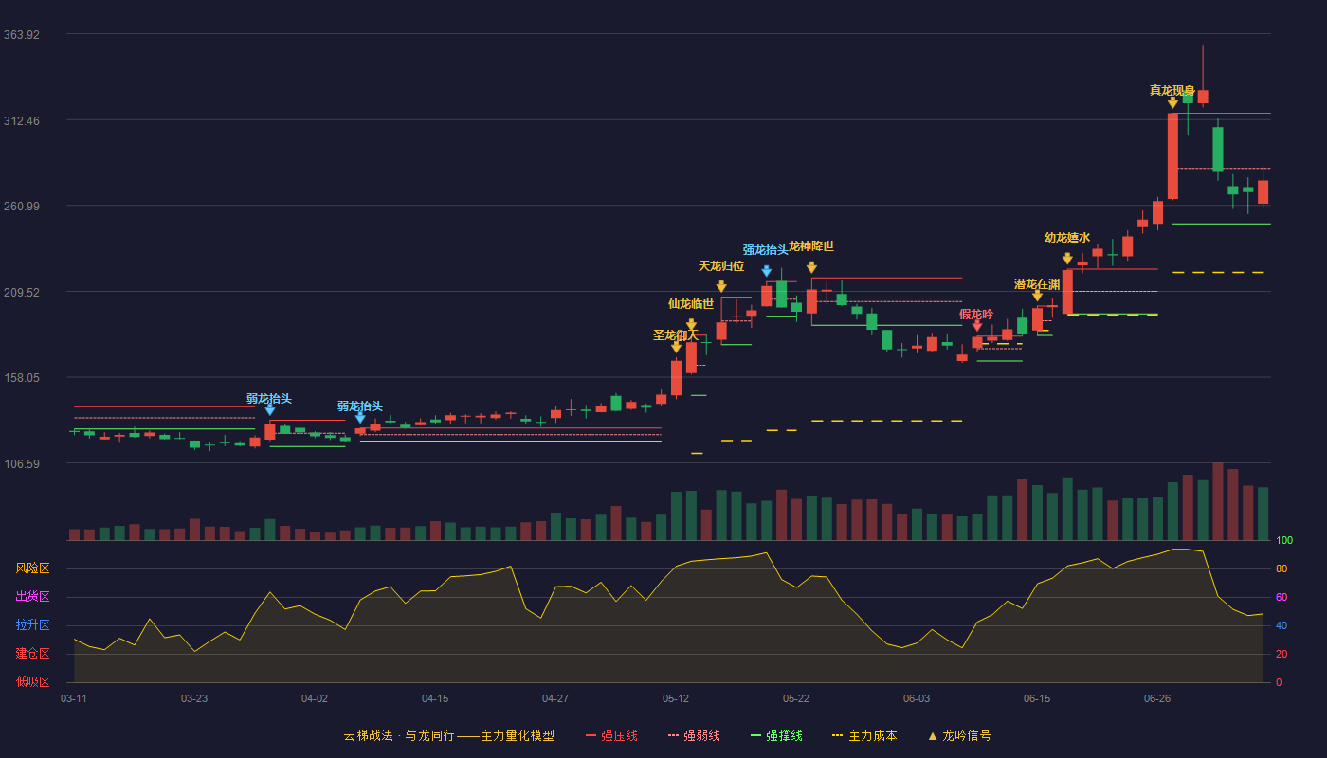Screen dimensions: 1327x758
Task: Click the orange 80 indicator scale value
Action: [x=1282, y=568]
